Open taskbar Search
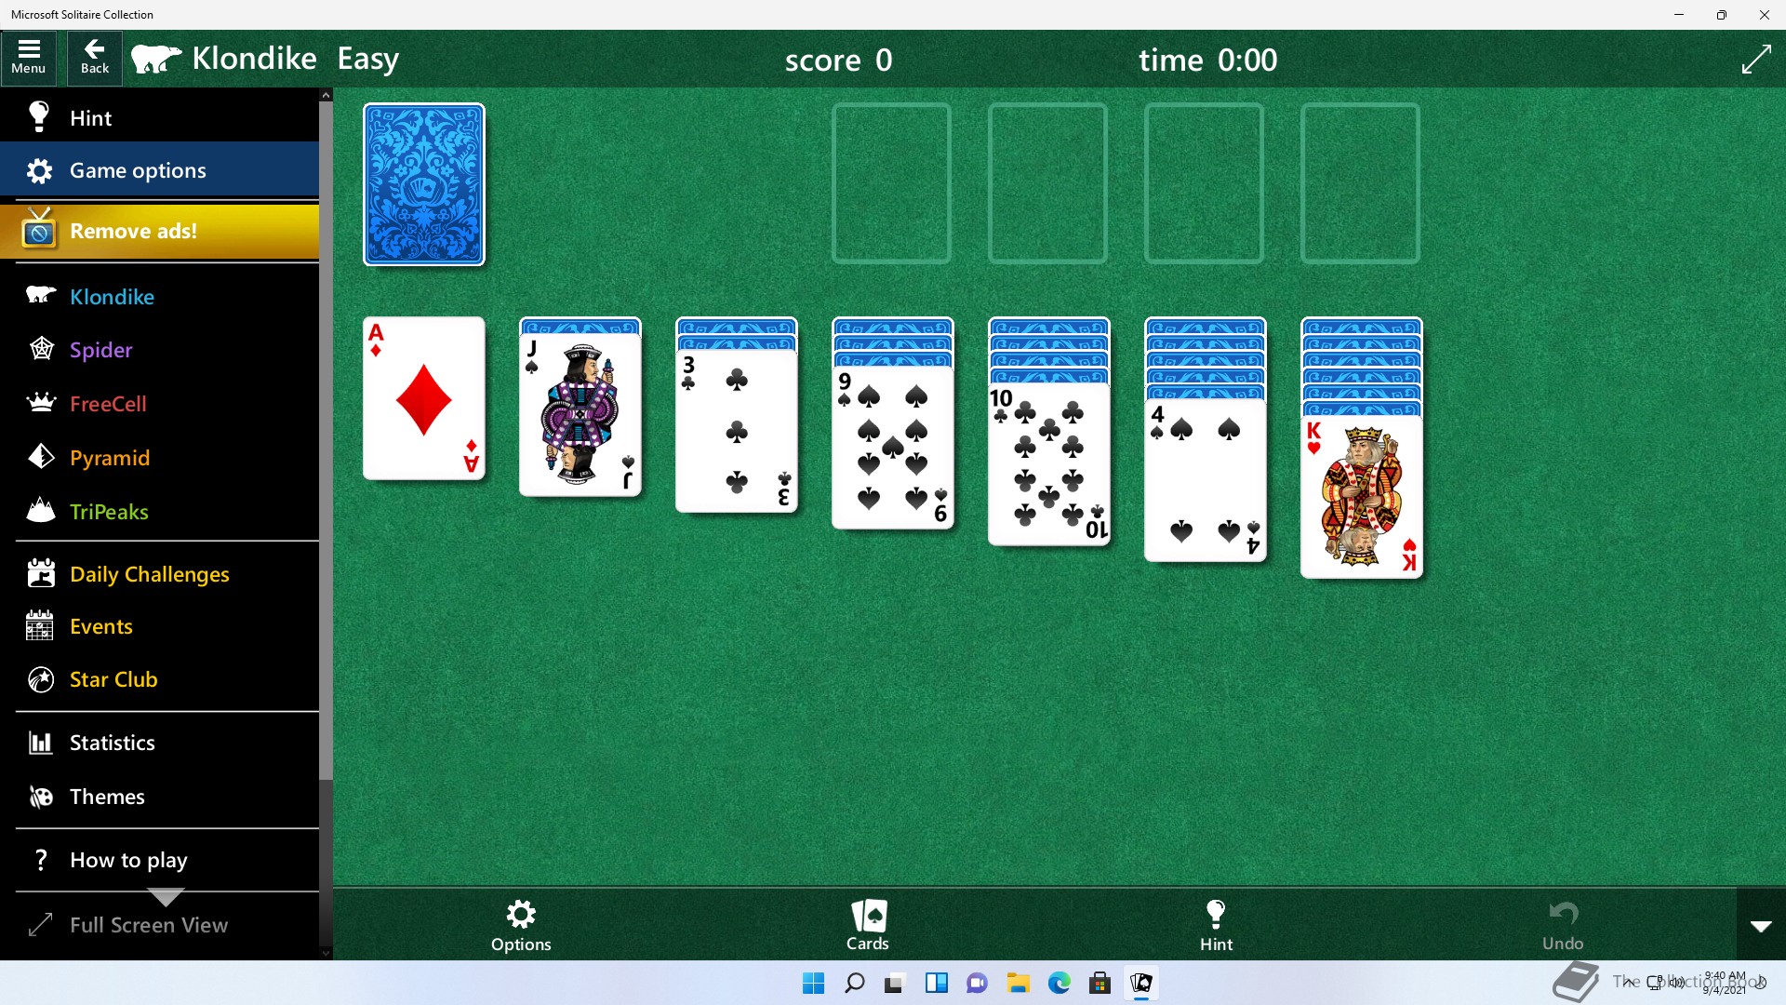 click(x=854, y=983)
